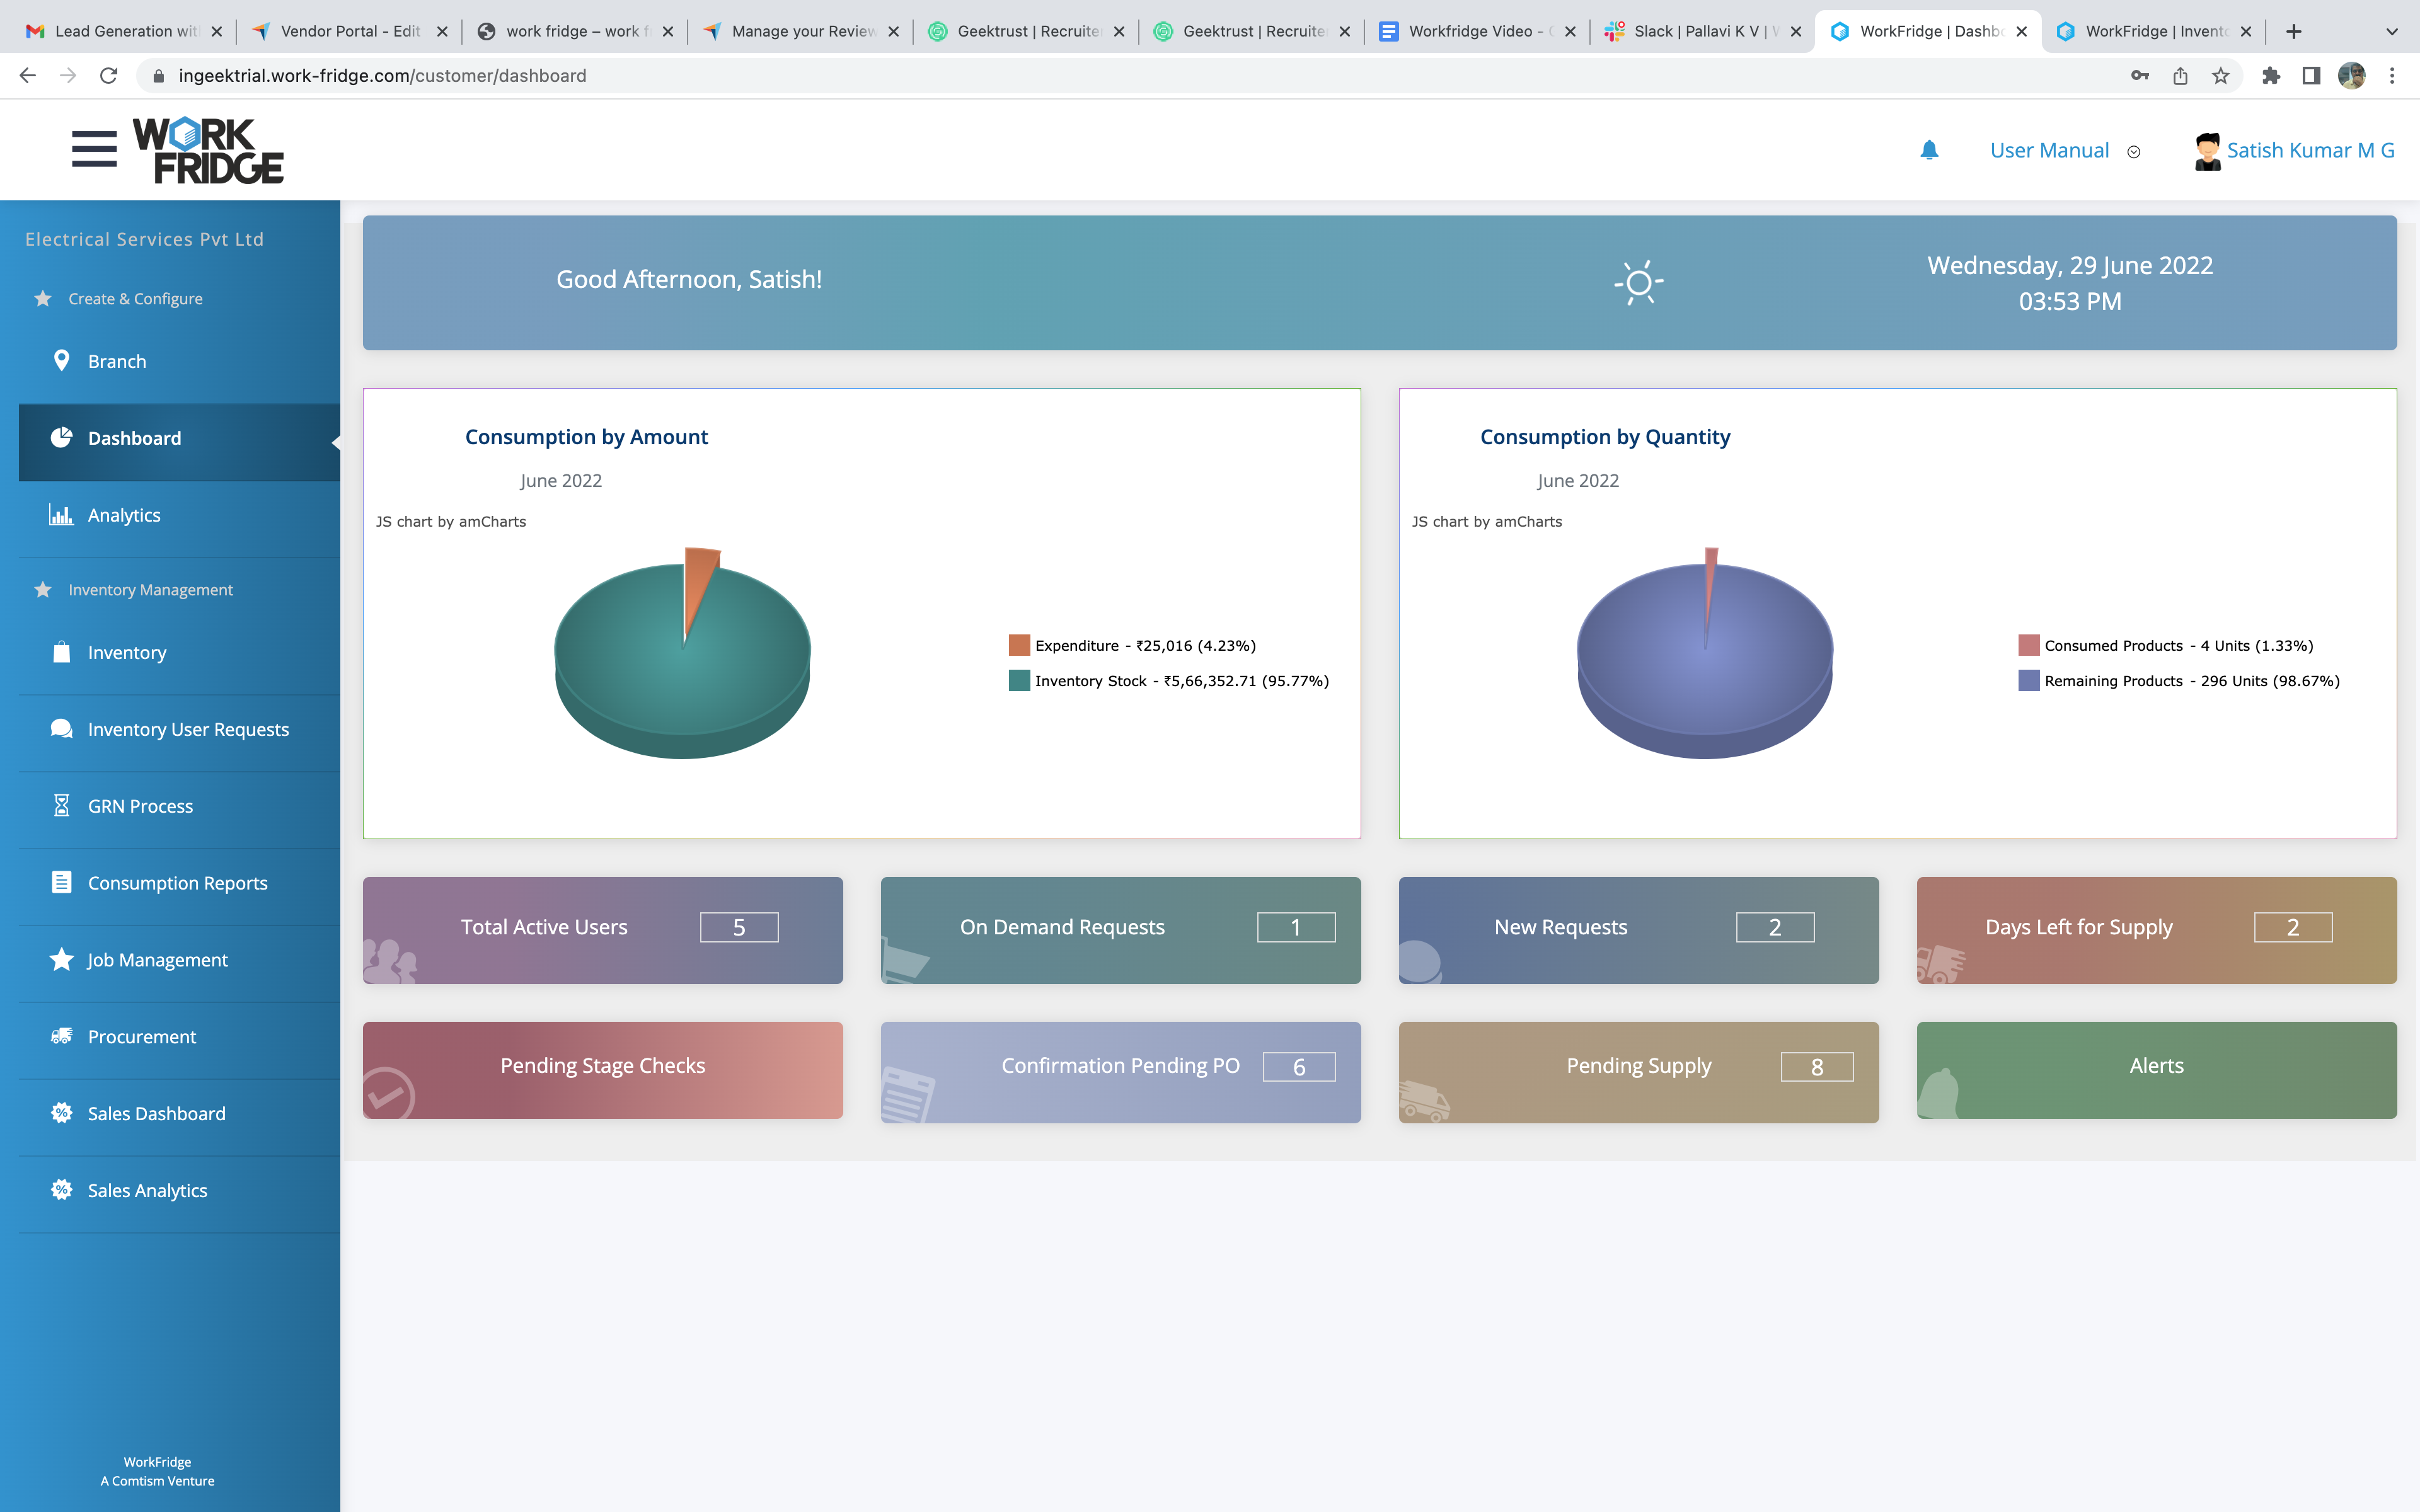Select the Consumption Reports document icon

(61, 882)
